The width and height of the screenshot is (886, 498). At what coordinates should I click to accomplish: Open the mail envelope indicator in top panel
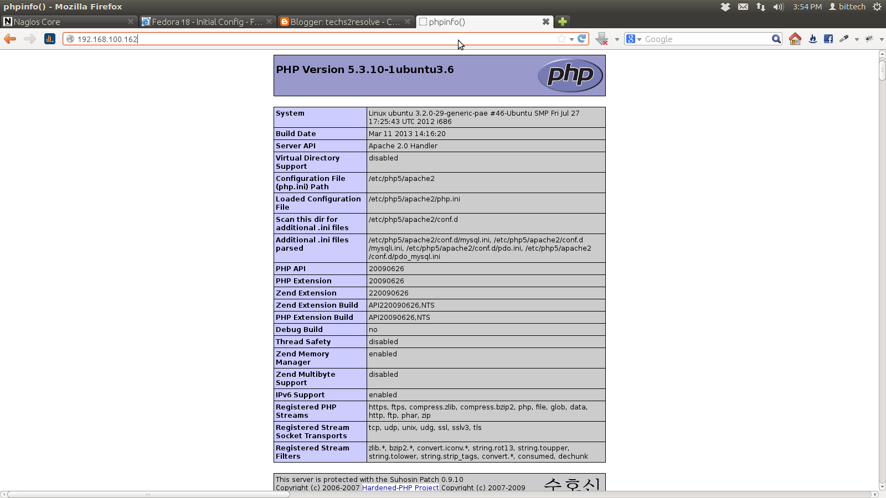(x=744, y=7)
